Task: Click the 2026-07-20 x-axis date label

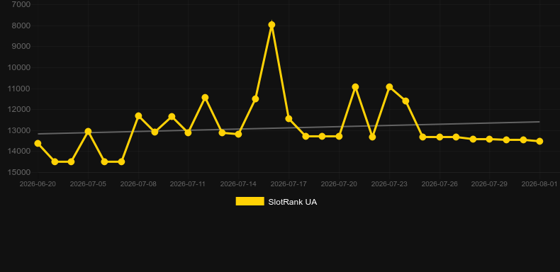Action: click(339, 184)
